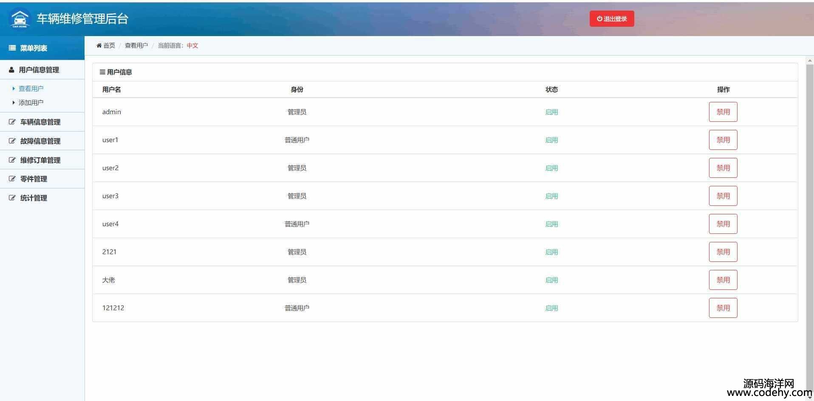
Task: Click 退出登录 logout button
Action: [612, 19]
